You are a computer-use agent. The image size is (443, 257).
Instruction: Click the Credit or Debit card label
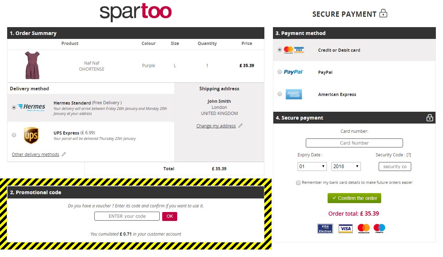point(339,50)
